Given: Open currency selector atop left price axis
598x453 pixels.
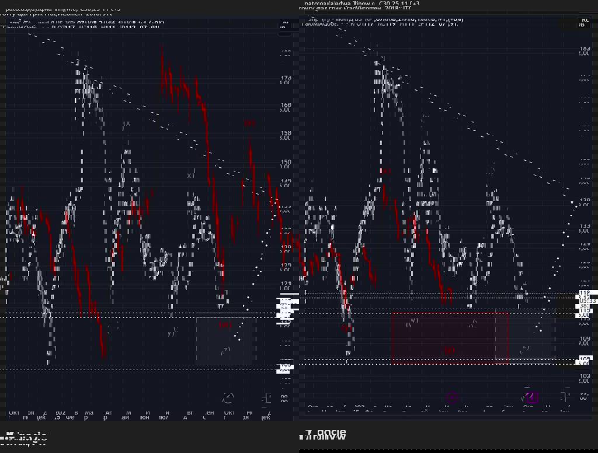Looking at the screenshot, I should point(285,25).
